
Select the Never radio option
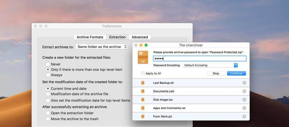point(48,64)
